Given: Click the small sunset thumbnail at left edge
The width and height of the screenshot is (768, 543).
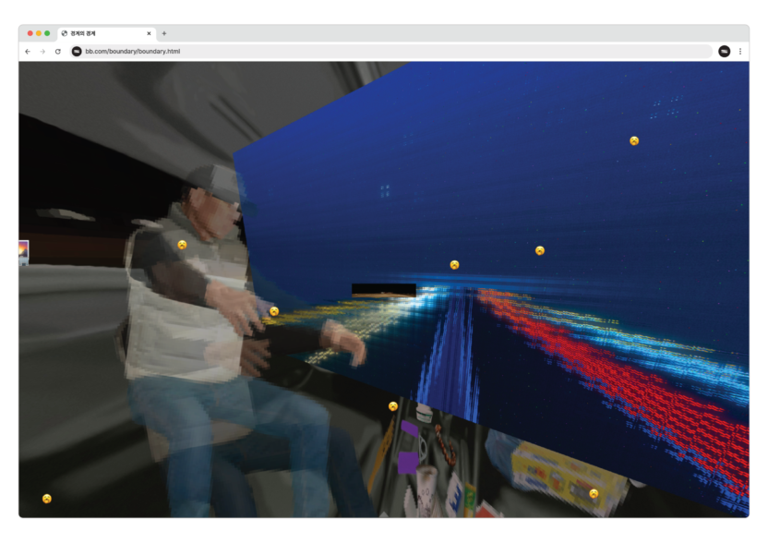Looking at the screenshot, I should (23, 252).
